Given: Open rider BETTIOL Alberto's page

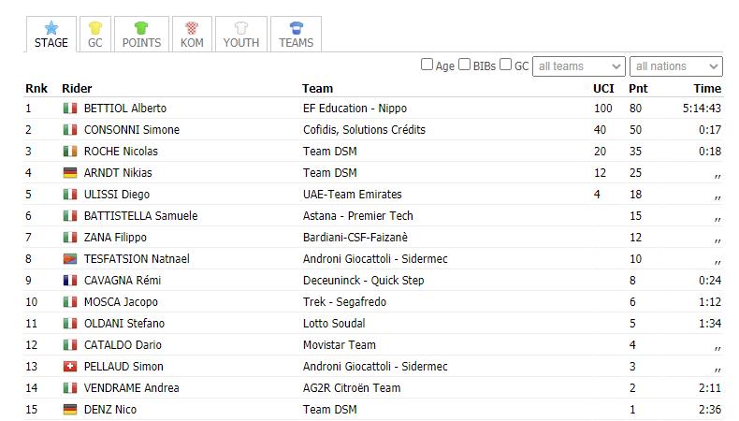Looking at the screenshot, I should tap(125, 109).
